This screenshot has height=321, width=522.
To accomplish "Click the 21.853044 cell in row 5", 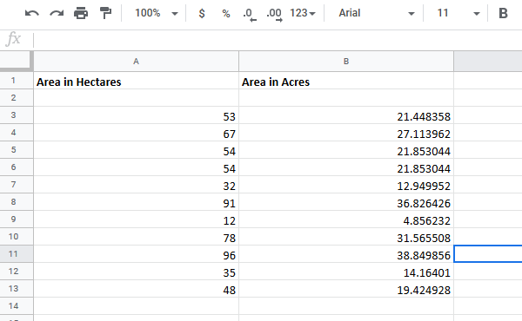I will pos(346,150).
